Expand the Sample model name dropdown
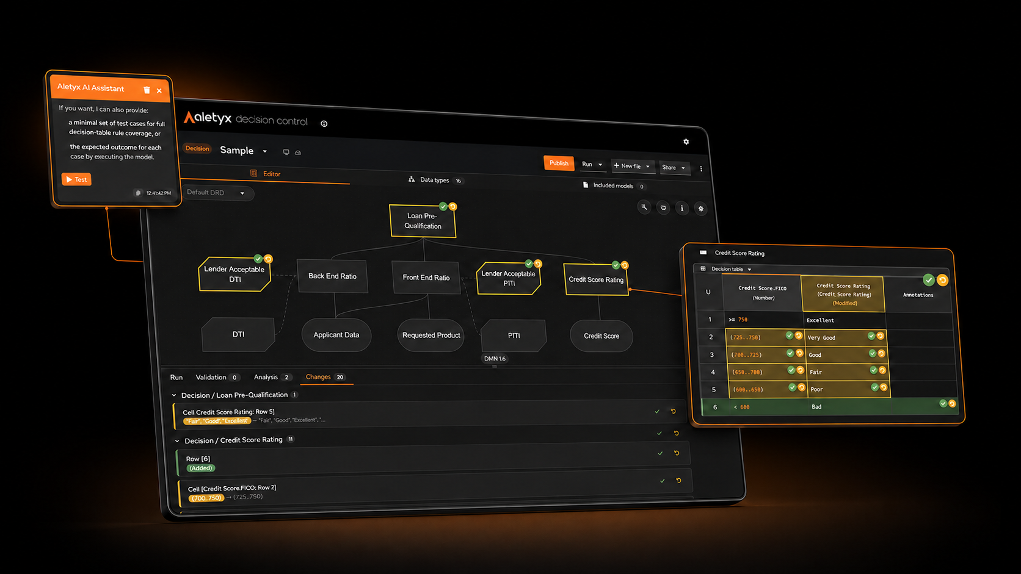 point(265,151)
